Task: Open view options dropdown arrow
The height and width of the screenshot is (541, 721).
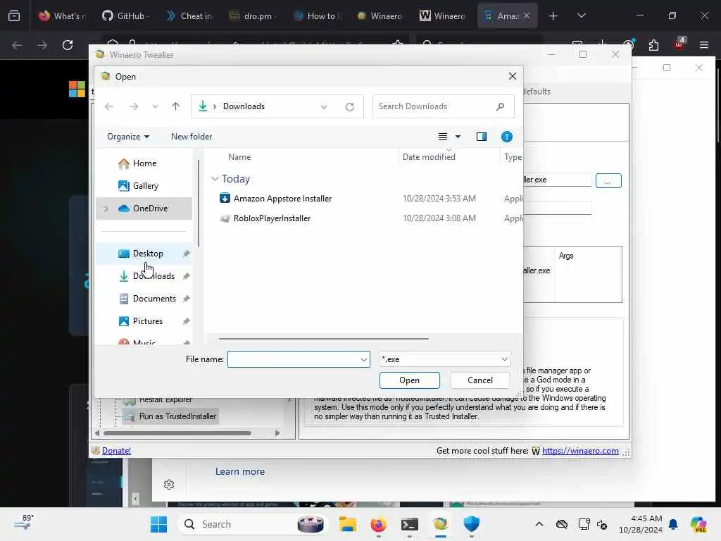Action: click(x=458, y=137)
